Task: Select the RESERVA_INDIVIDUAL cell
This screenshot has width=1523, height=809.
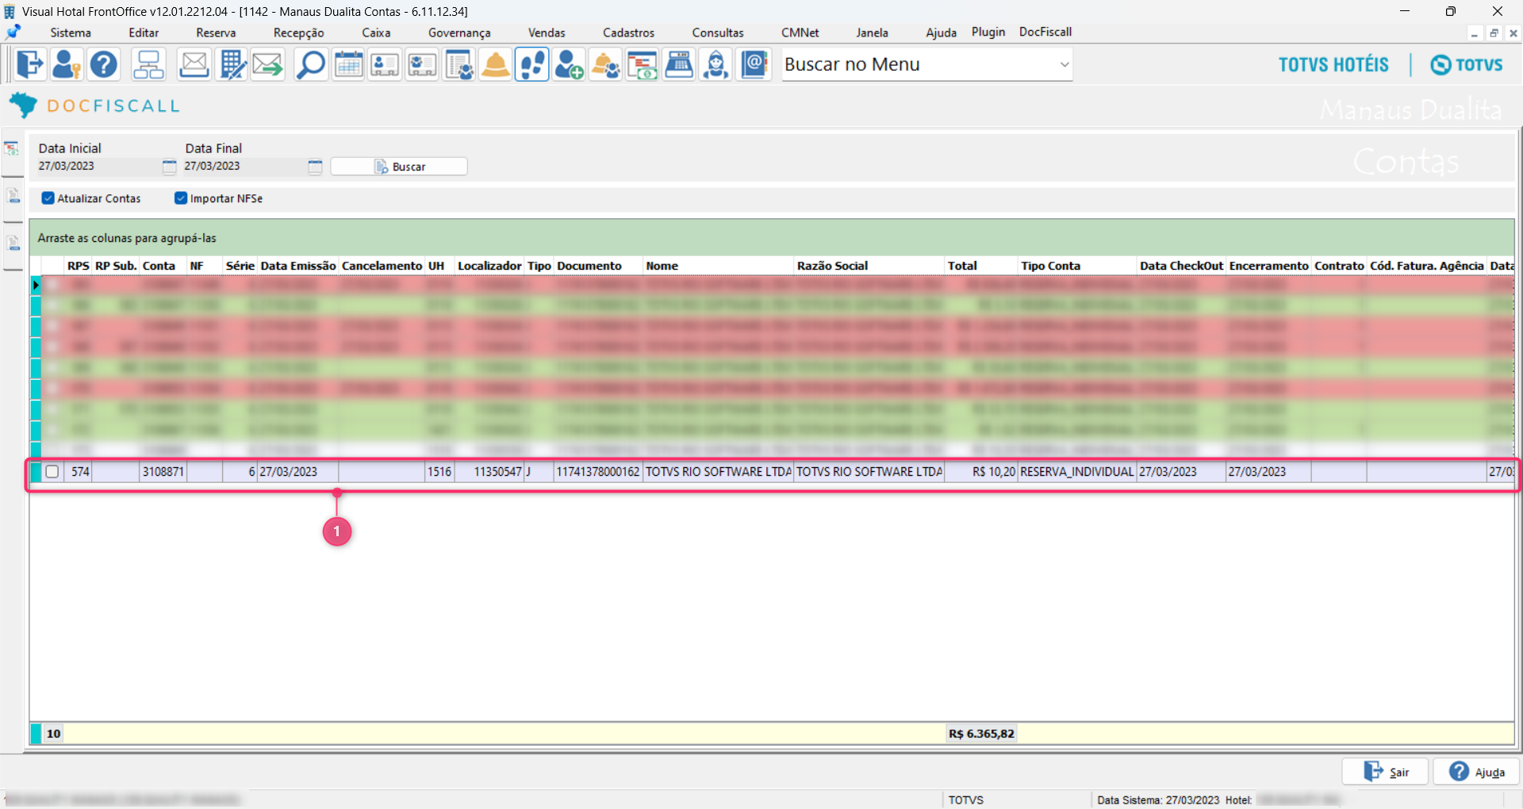Action: click(x=1077, y=472)
